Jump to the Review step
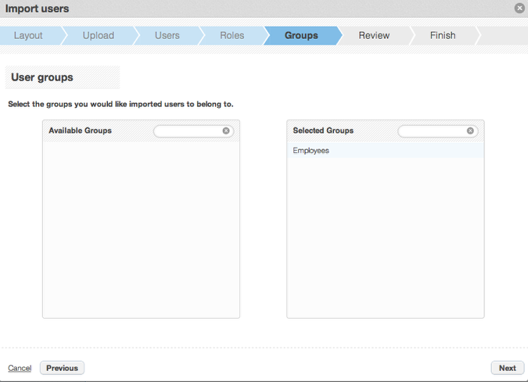The width and height of the screenshot is (528, 382). point(374,36)
